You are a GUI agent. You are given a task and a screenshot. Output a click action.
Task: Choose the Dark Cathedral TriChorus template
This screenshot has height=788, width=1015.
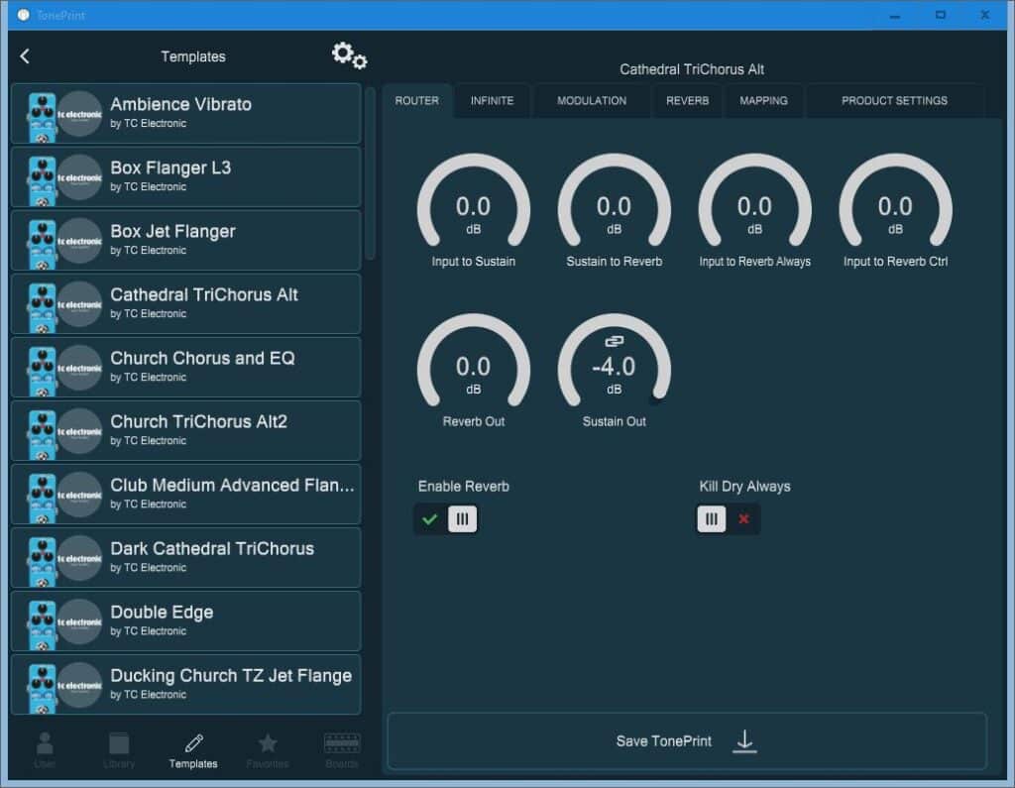point(185,558)
